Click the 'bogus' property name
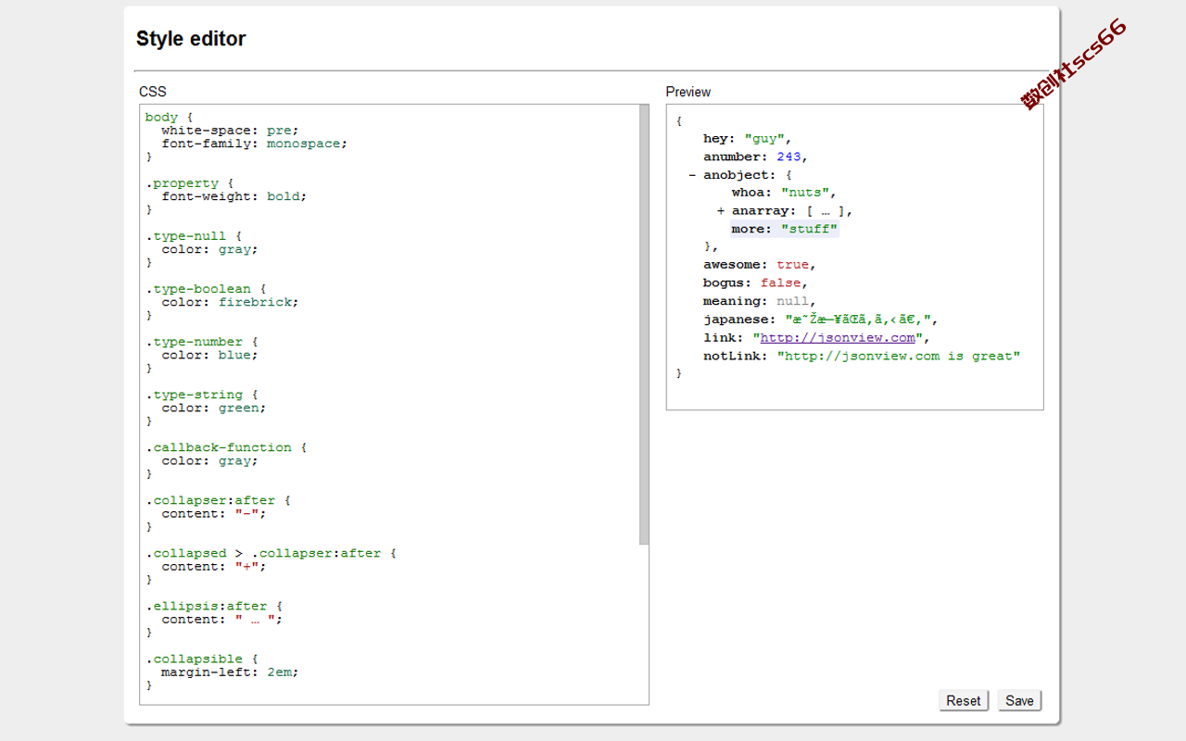Image resolution: width=1186 pixels, height=741 pixels. click(x=724, y=283)
